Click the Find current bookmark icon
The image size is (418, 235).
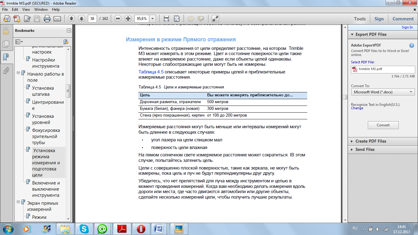66,42
